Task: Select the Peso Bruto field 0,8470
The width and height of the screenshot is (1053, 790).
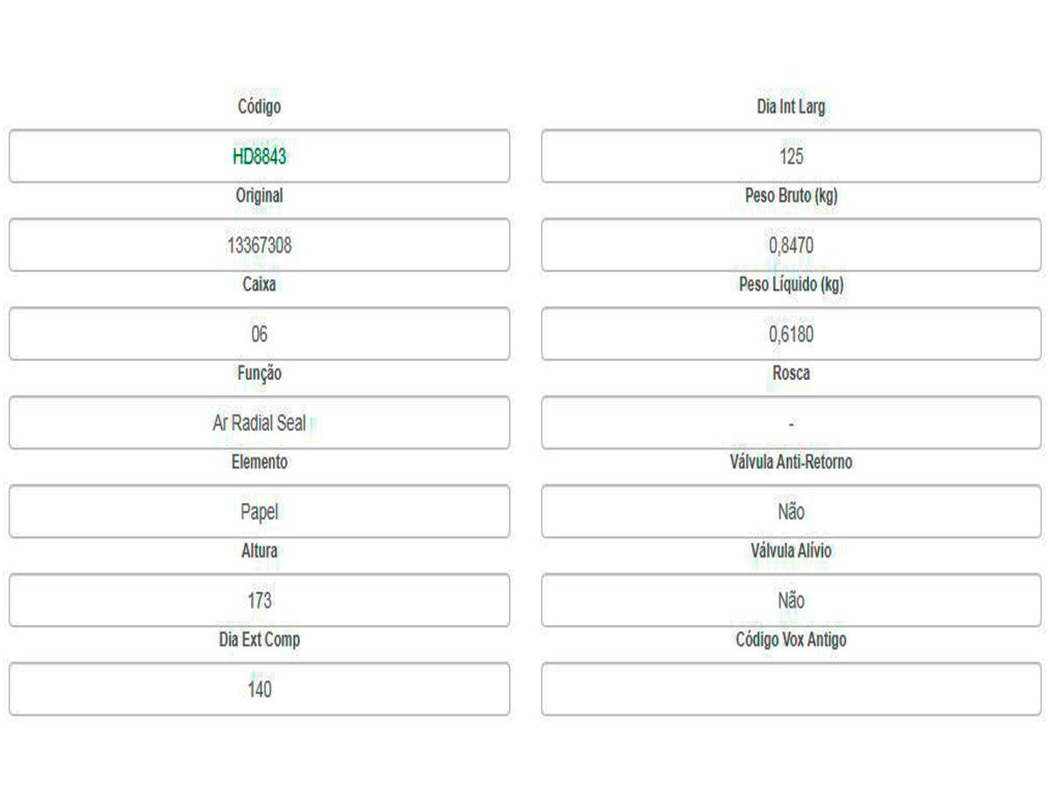Action: tap(791, 246)
